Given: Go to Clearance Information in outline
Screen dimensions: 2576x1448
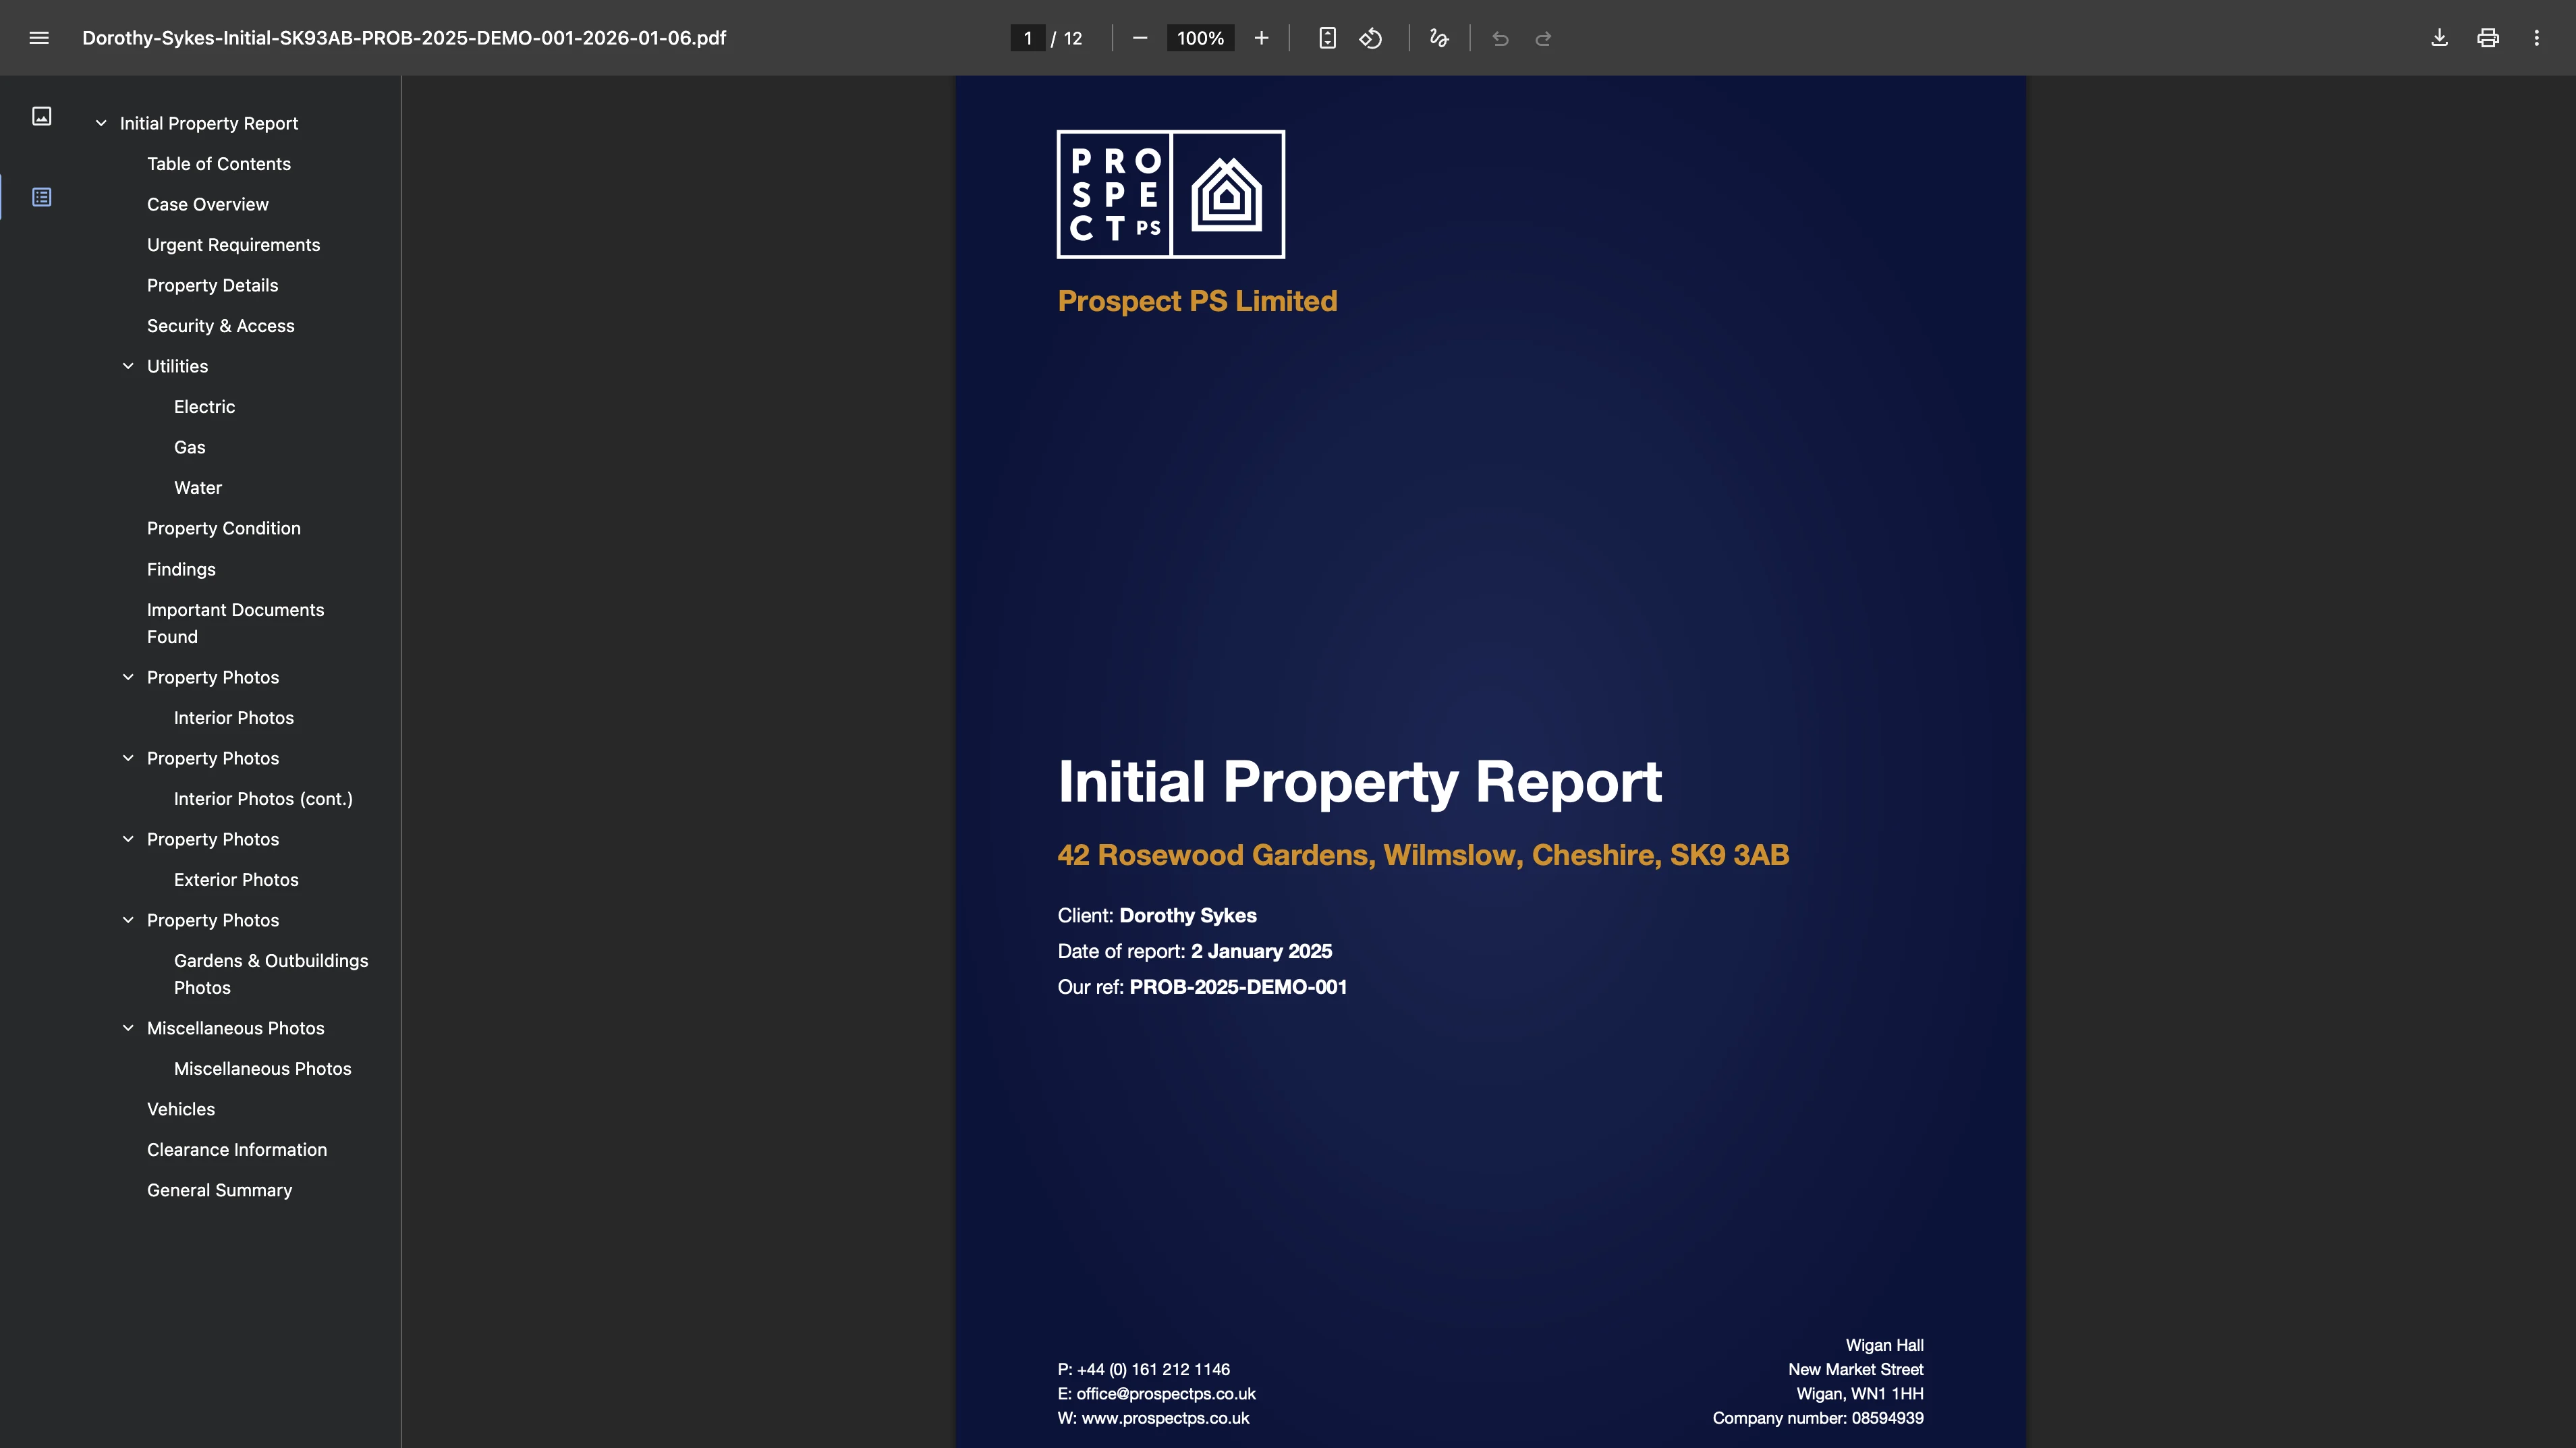Looking at the screenshot, I should click(237, 1150).
